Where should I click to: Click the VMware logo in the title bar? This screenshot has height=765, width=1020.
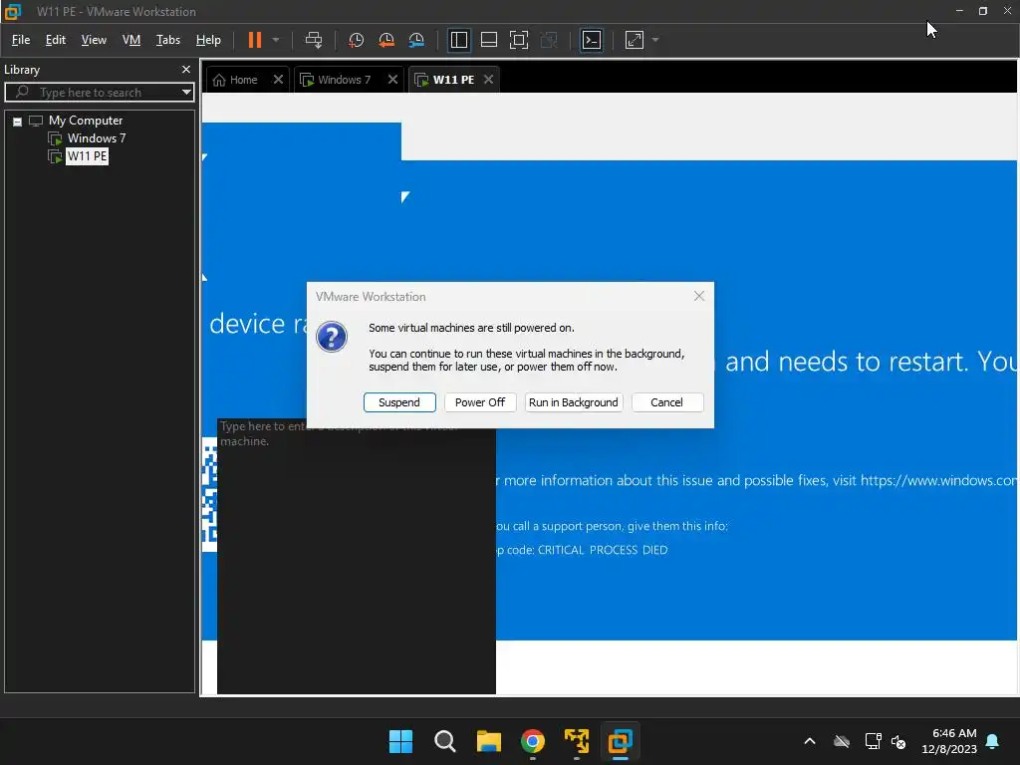pyautogui.click(x=12, y=12)
